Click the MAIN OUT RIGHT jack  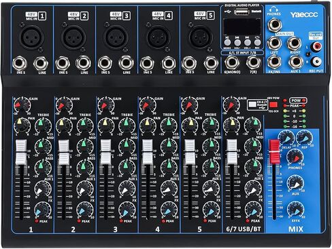[x=295, y=43]
